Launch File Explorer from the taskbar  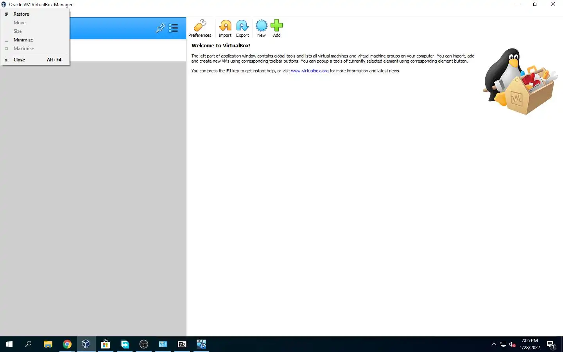pos(48,344)
